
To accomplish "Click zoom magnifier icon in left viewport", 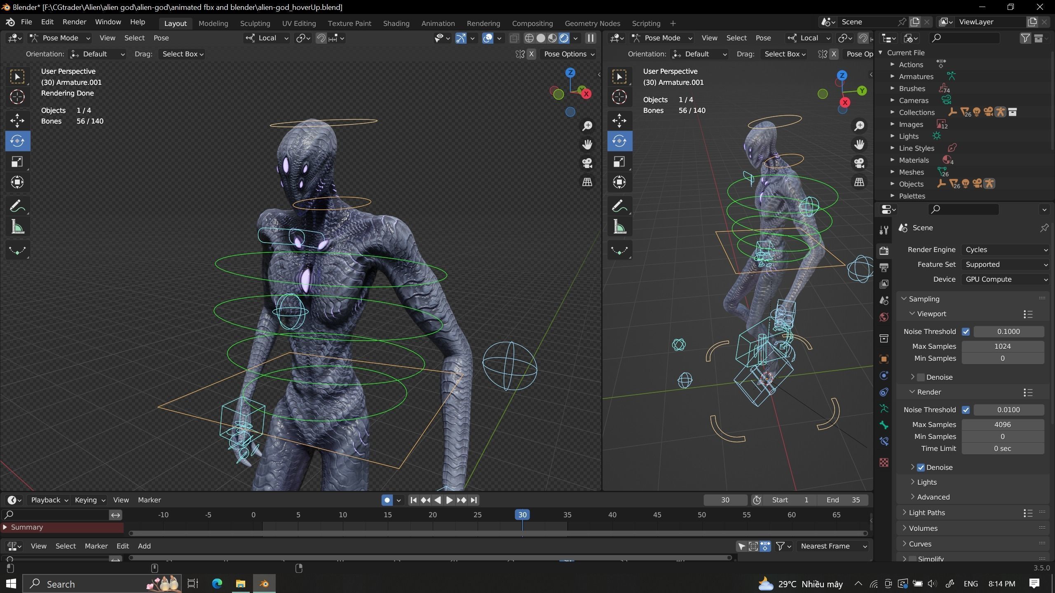I will 587,126.
